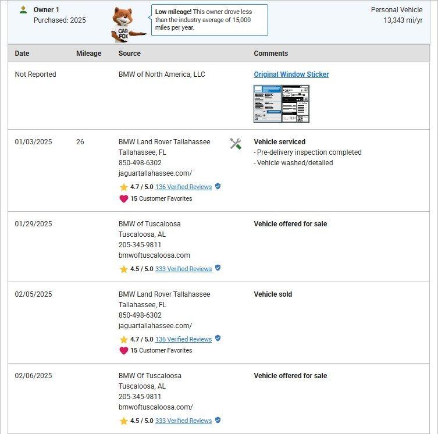The height and width of the screenshot is (434, 438).
Task: Click '4.5 / 5.0' rating in 02/06/2025 row
Action: coord(141,421)
